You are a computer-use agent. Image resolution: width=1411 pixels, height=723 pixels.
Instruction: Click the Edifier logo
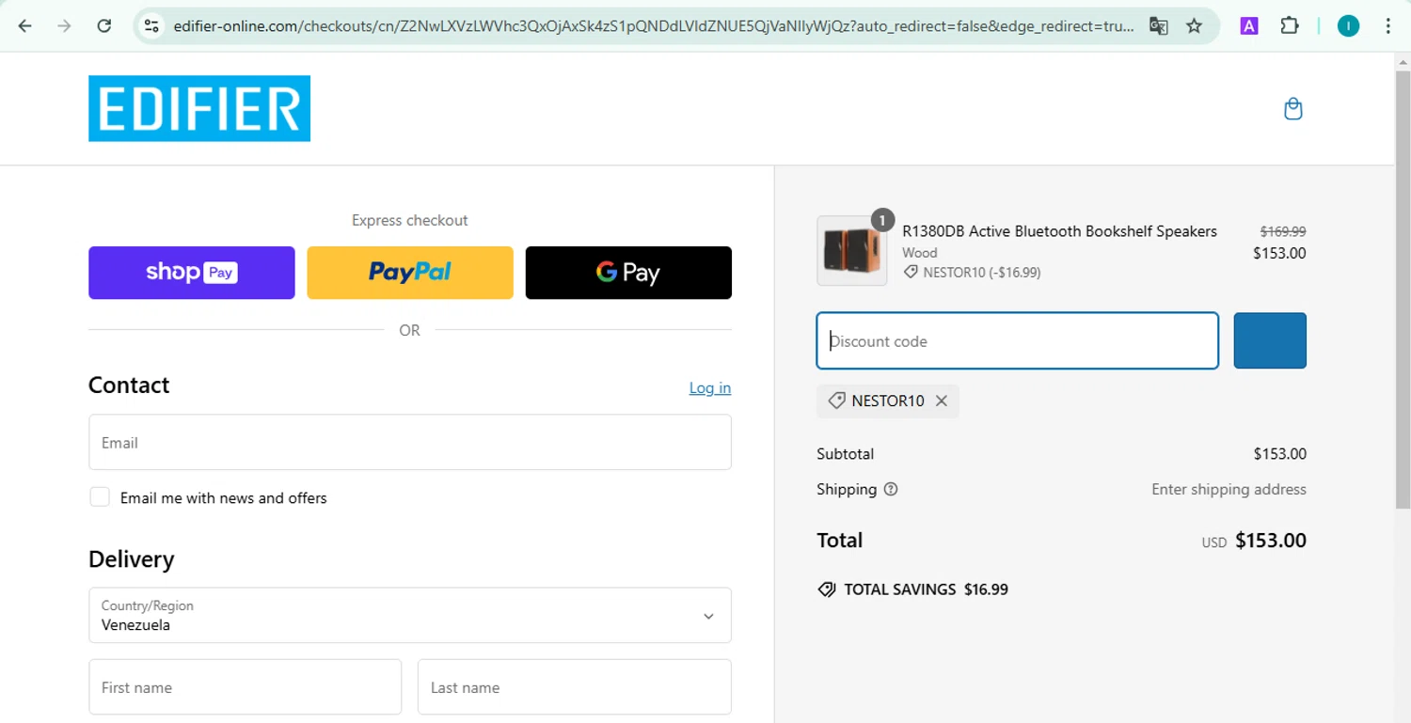pyautogui.click(x=199, y=109)
